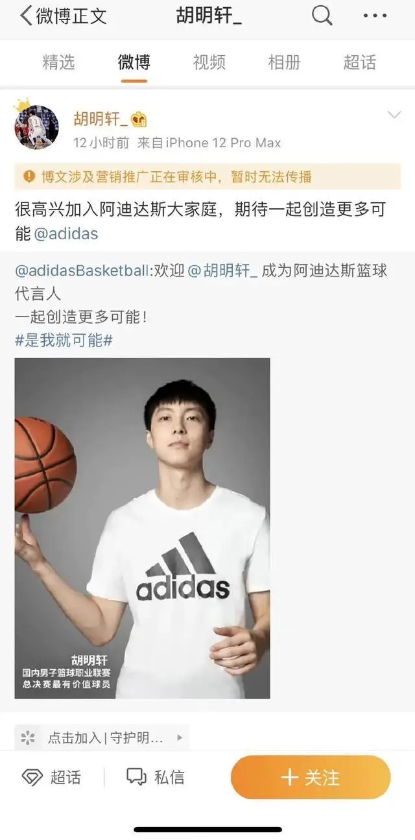
Task: Follow the user with the 关注 button
Action: click(x=311, y=777)
